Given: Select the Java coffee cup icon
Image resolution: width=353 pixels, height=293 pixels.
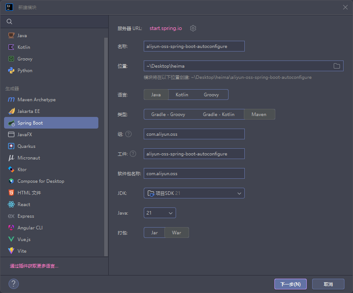Looking at the screenshot, I should (11, 35).
